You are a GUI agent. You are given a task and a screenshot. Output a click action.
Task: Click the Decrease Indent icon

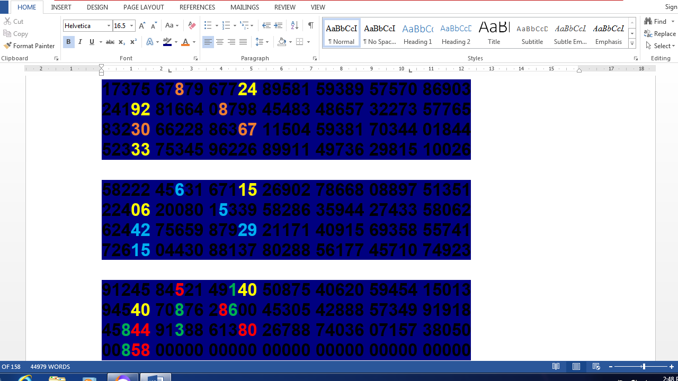(266, 25)
